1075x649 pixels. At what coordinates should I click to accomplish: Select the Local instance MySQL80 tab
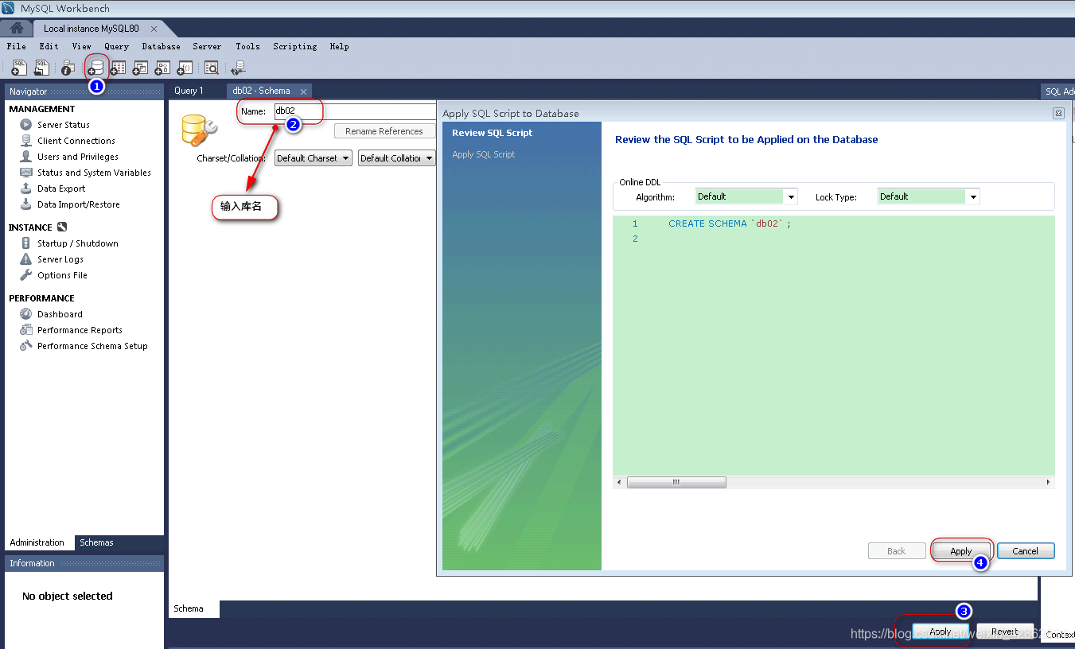click(x=92, y=29)
